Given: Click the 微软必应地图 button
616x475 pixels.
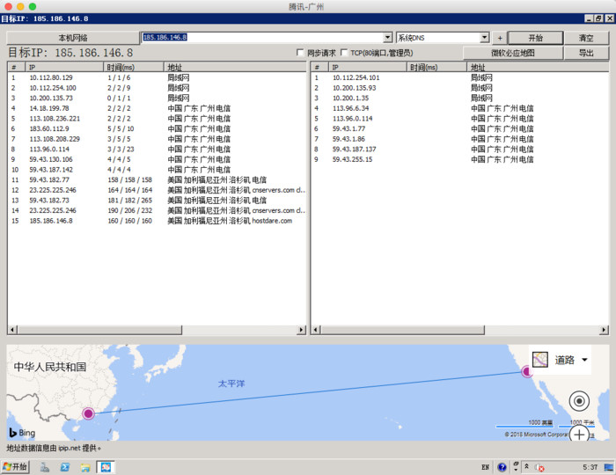Looking at the screenshot, I should [513, 53].
